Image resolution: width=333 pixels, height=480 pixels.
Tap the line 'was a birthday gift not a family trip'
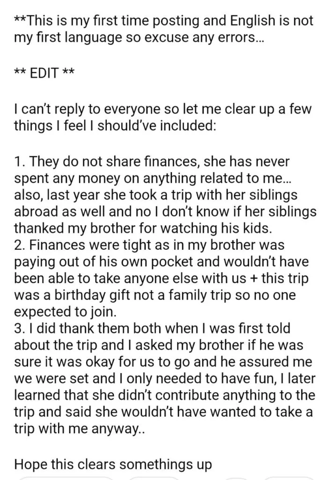coord(155,295)
